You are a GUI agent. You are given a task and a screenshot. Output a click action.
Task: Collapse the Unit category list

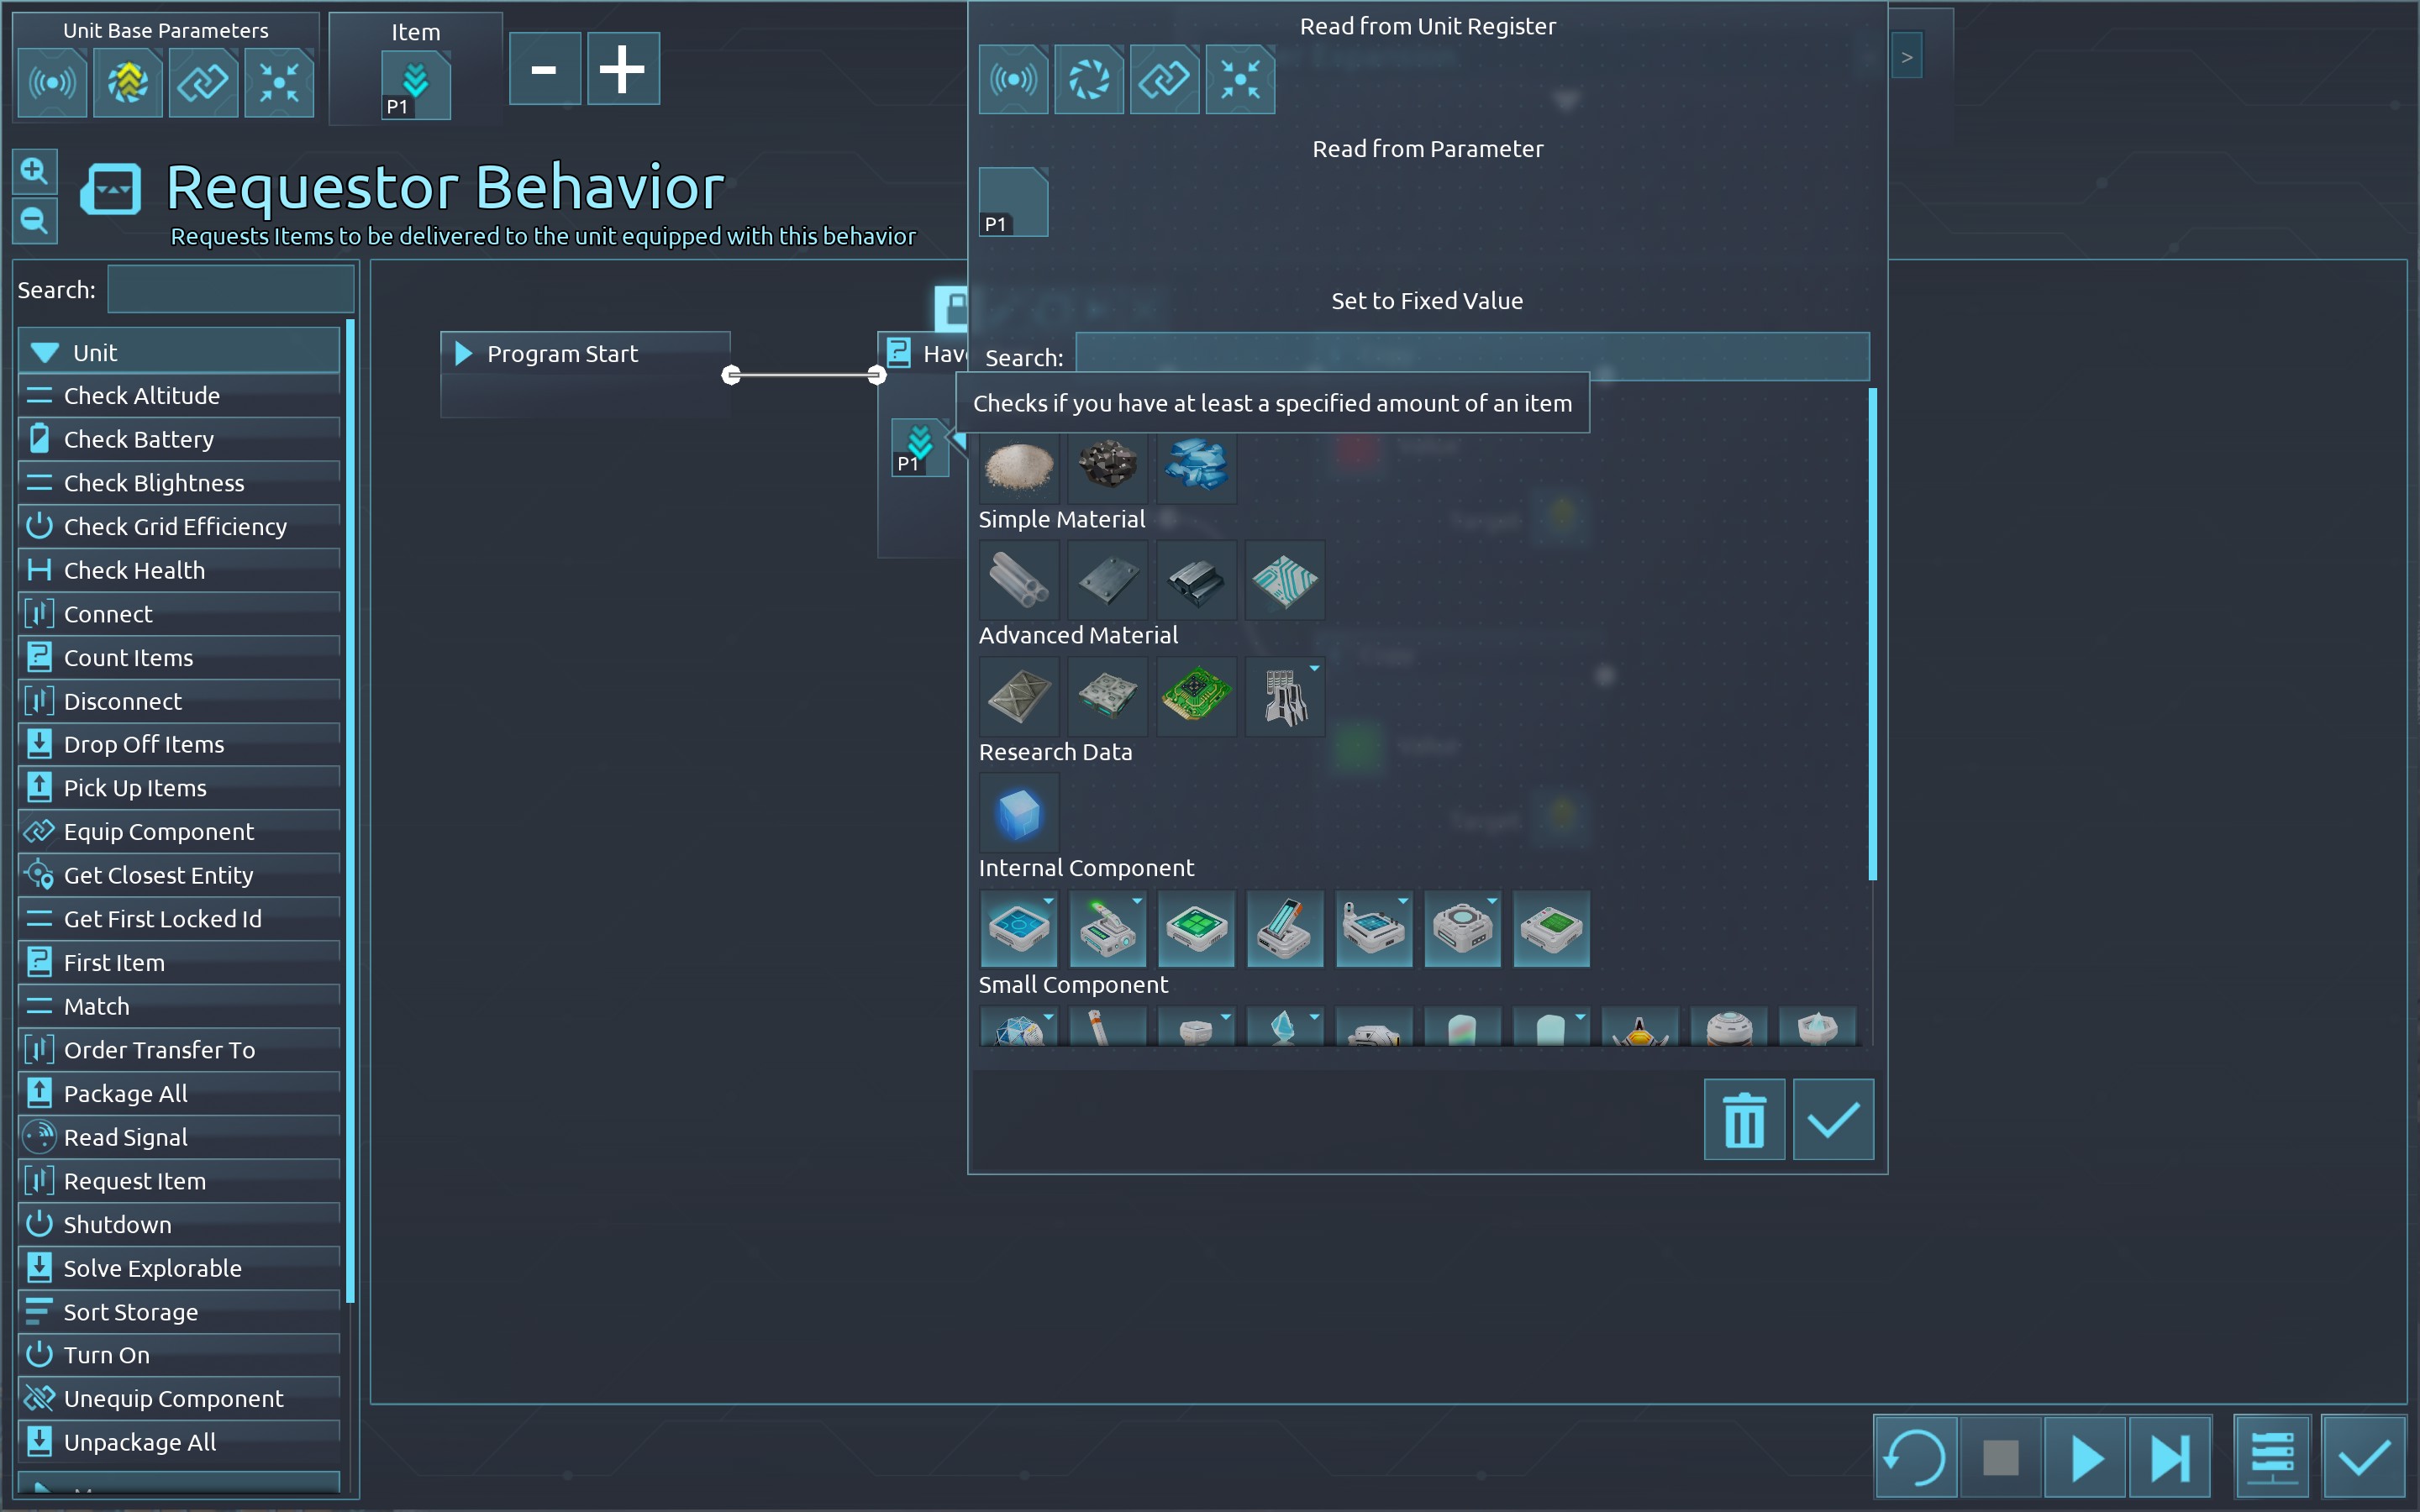[x=45, y=353]
